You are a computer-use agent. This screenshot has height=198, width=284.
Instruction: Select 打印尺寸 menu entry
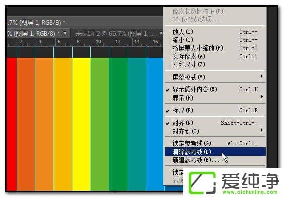coord(215,64)
